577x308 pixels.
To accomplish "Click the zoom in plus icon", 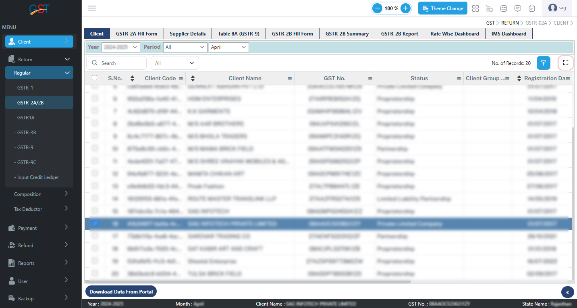I will [406, 8].
